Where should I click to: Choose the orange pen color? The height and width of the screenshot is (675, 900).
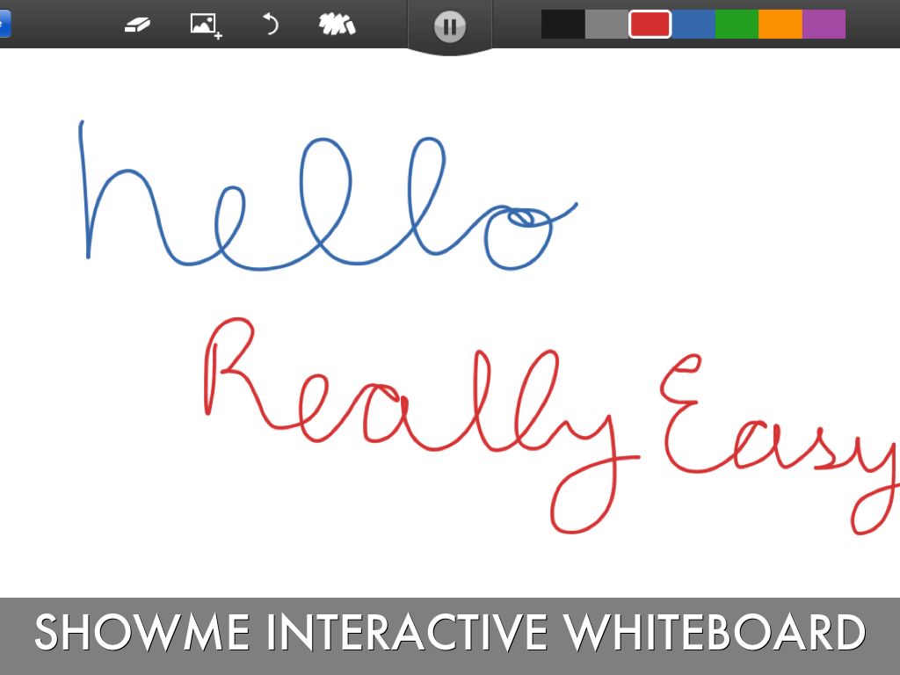coord(780,25)
